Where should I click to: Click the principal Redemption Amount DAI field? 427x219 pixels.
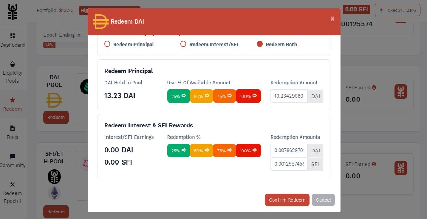(x=289, y=96)
